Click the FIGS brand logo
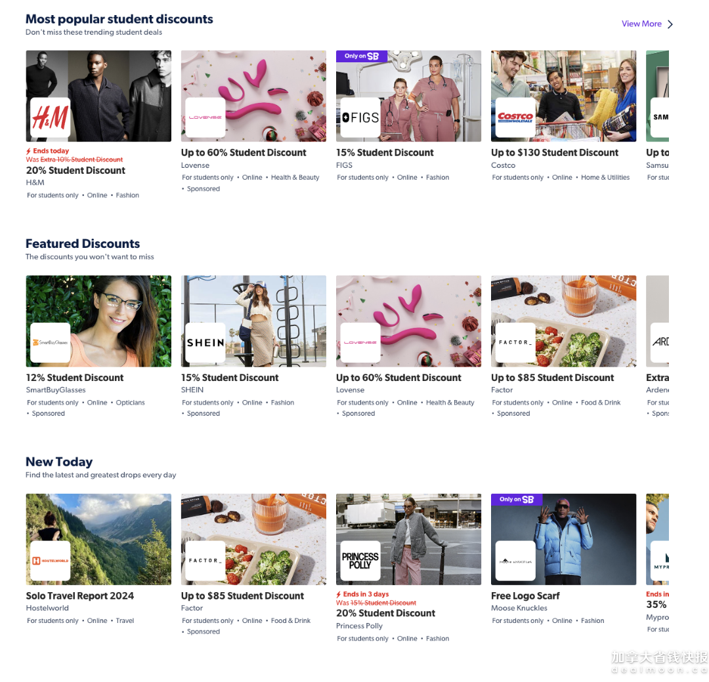Image resolution: width=709 pixels, height=682 pixels. click(x=360, y=117)
